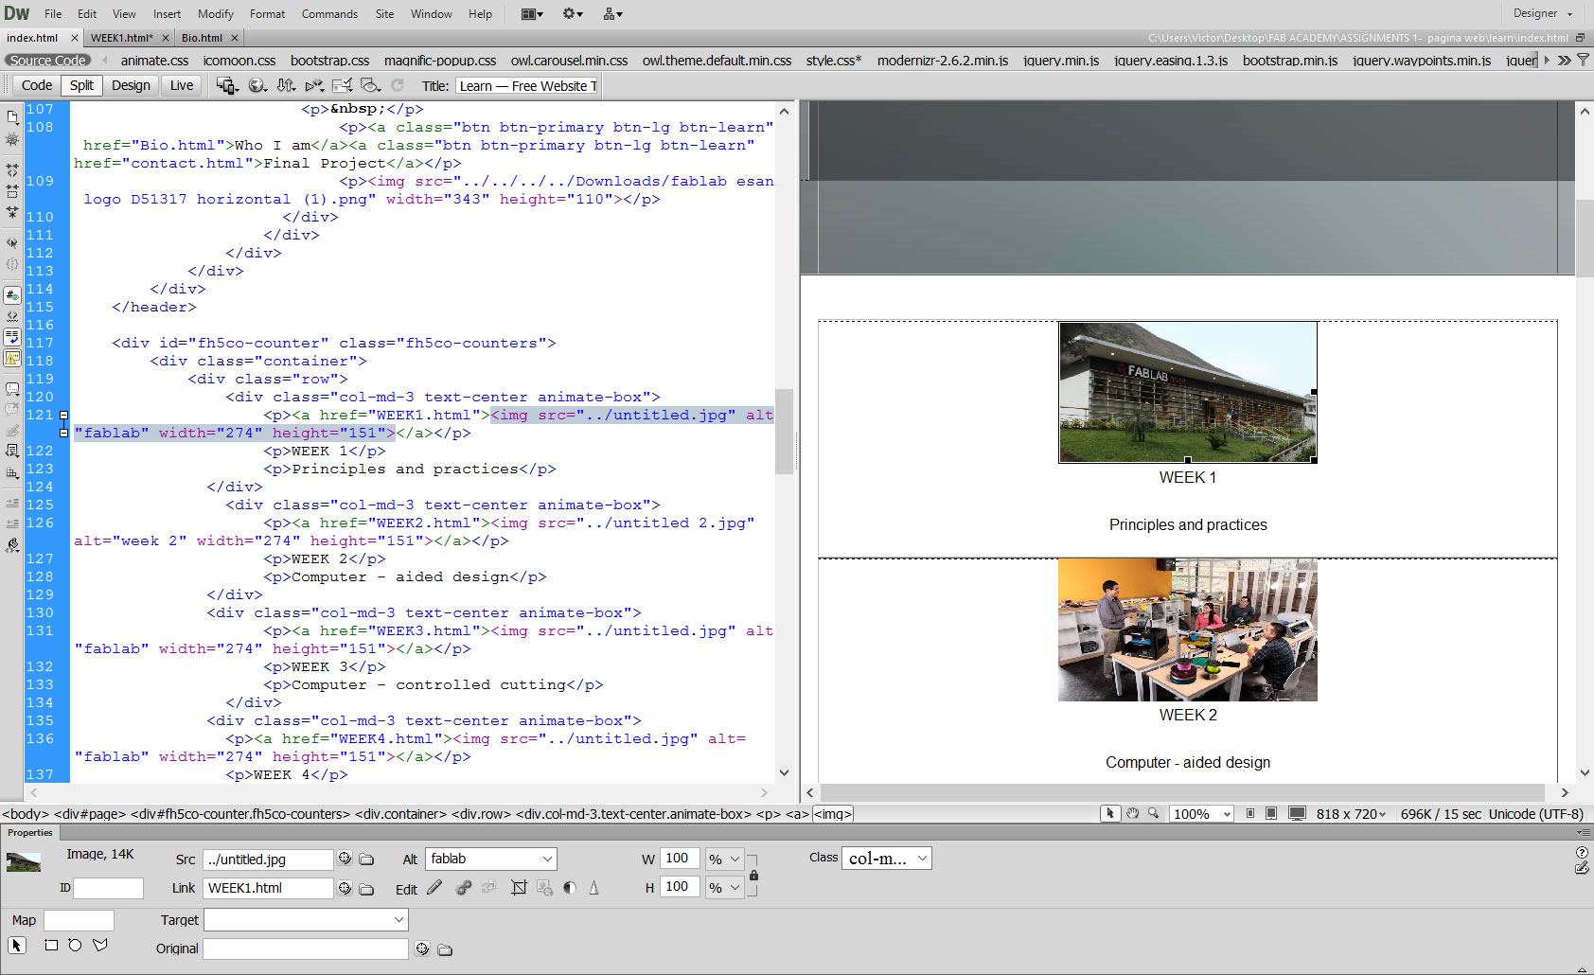Open the Alt text dropdown
Screen dimensions: 1594x975
(547, 859)
